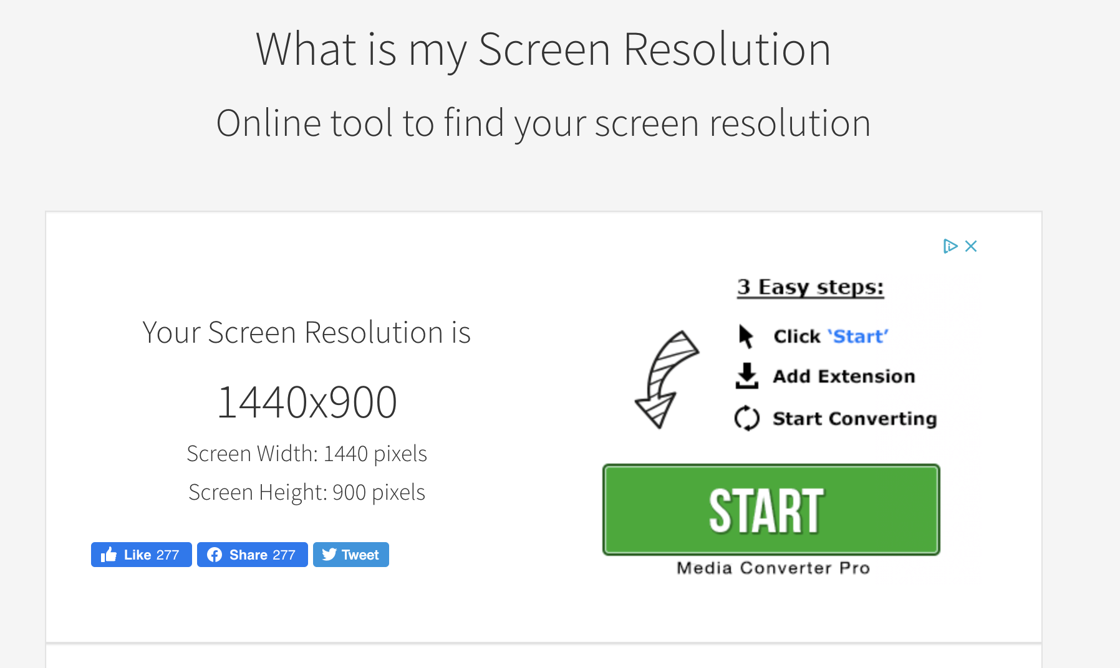The height and width of the screenshot is (668, 1120).
Task: Click the striped curved arrow graphic
Action: [x=666, y=379]
